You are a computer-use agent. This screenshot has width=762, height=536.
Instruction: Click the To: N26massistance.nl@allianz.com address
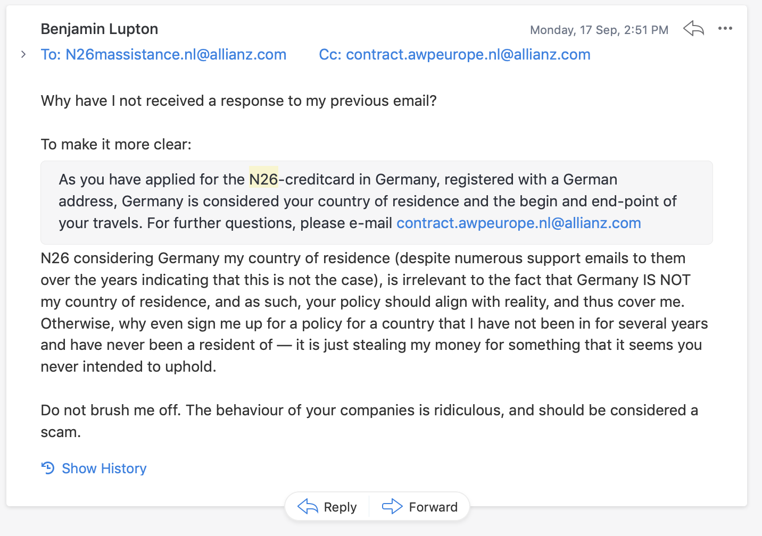[164, 54]
